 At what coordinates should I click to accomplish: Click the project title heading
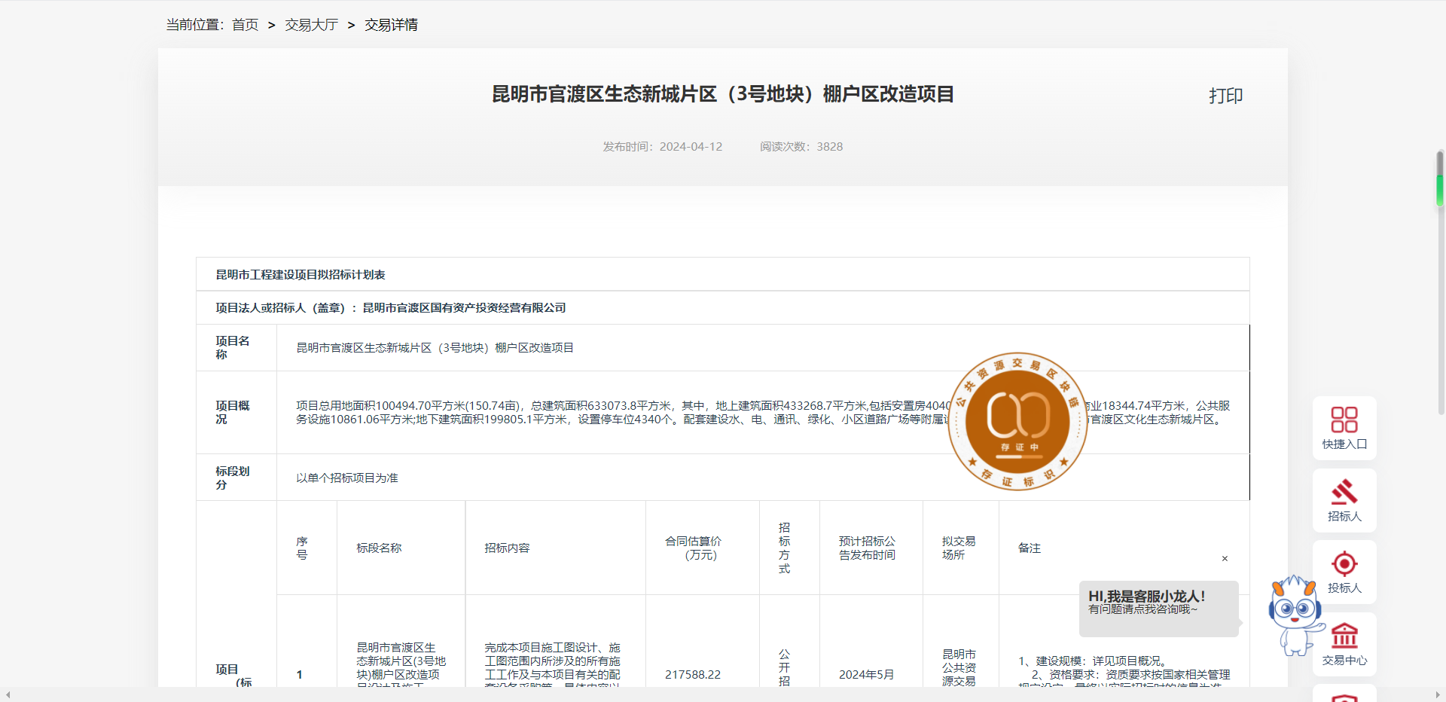(722, 94)
